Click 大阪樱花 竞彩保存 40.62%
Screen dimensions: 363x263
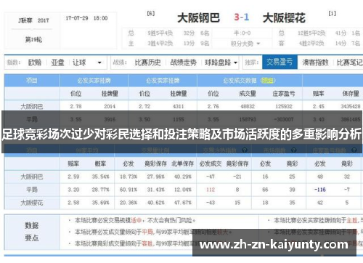point(155,203)
